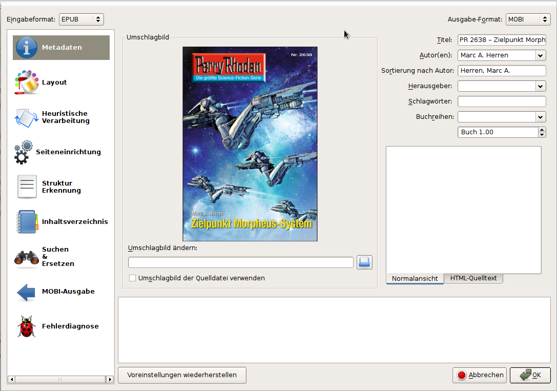Click the Abbrechen button
The image size is (557, 391).
pos(480,375)
